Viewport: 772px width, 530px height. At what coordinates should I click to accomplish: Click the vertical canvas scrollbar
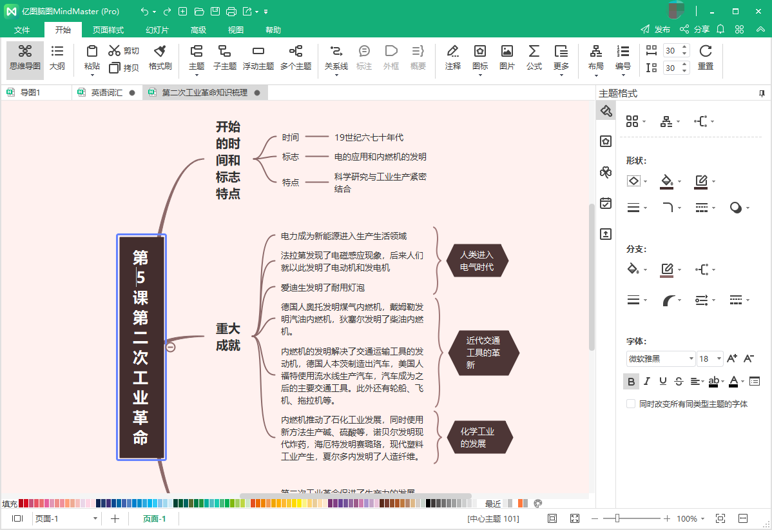point(592,277)
